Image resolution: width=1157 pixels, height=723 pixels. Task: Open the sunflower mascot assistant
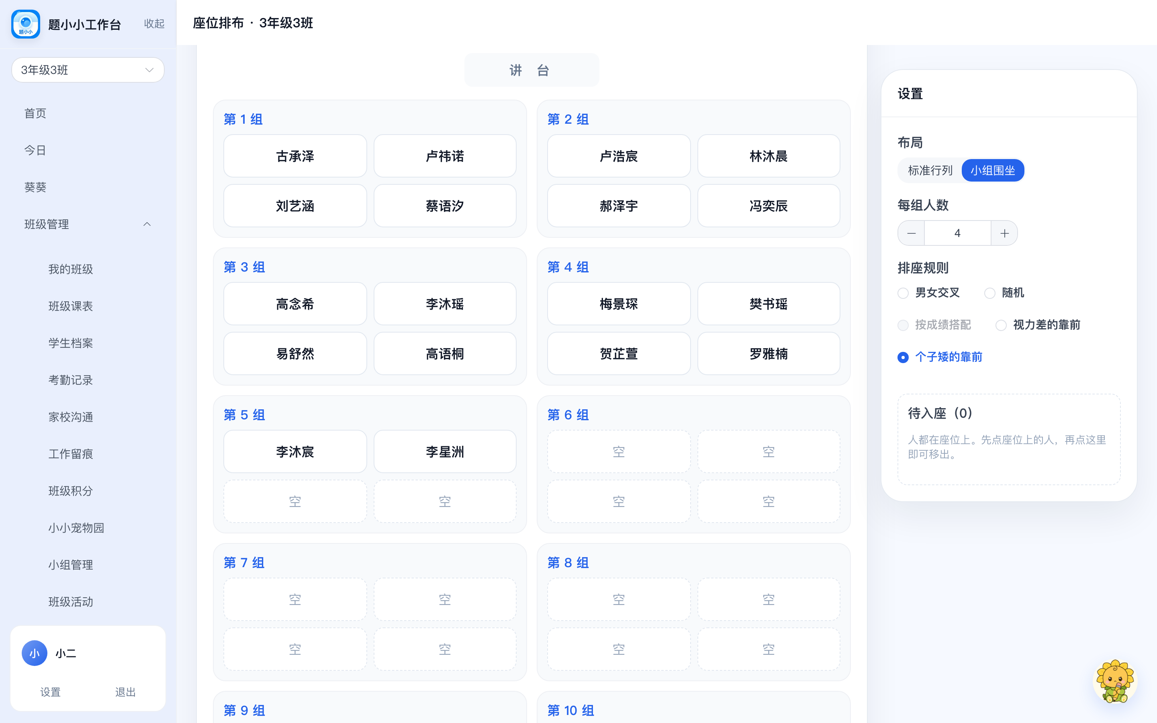(x=1115, y=681)
